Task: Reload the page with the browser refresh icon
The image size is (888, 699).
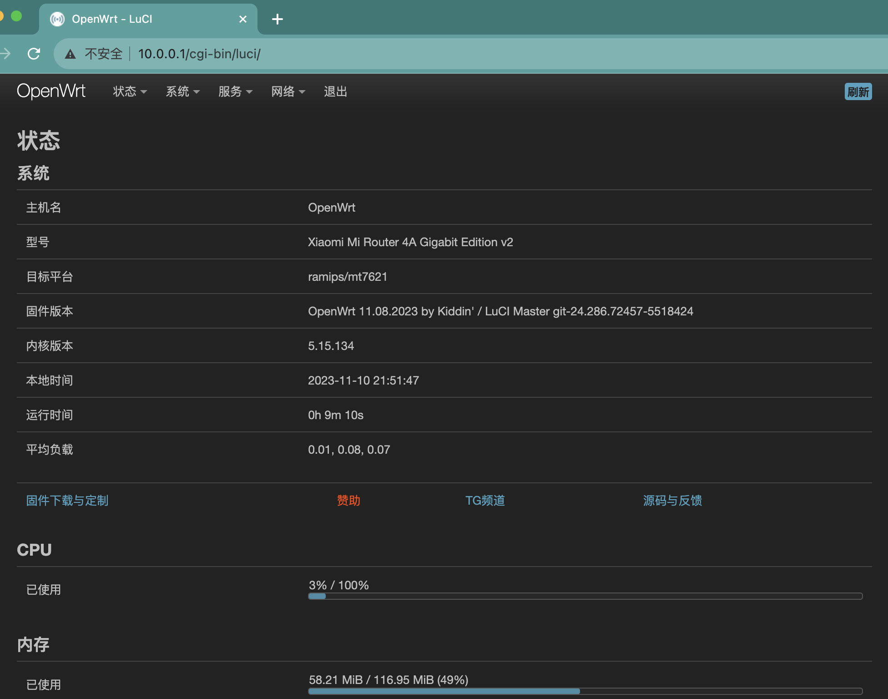Action: [34, 54]
